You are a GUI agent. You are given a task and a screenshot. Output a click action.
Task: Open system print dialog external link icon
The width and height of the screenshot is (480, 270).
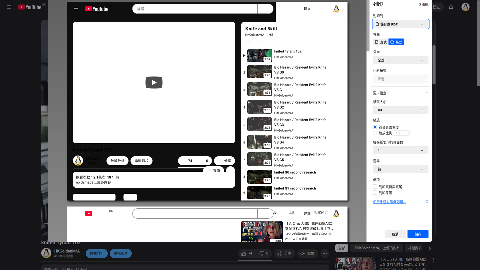pyautogui.click(x=427, y=201)
